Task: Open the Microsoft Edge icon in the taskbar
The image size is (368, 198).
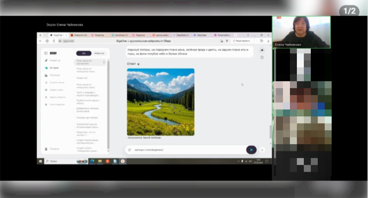Action: coord(92,161)
